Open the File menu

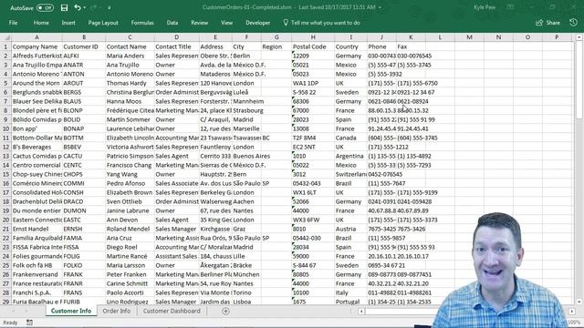point(13,23)
